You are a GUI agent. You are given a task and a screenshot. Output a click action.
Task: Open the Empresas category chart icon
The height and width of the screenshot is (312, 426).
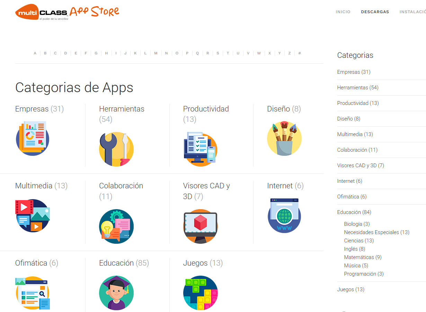tap(33, 138)
